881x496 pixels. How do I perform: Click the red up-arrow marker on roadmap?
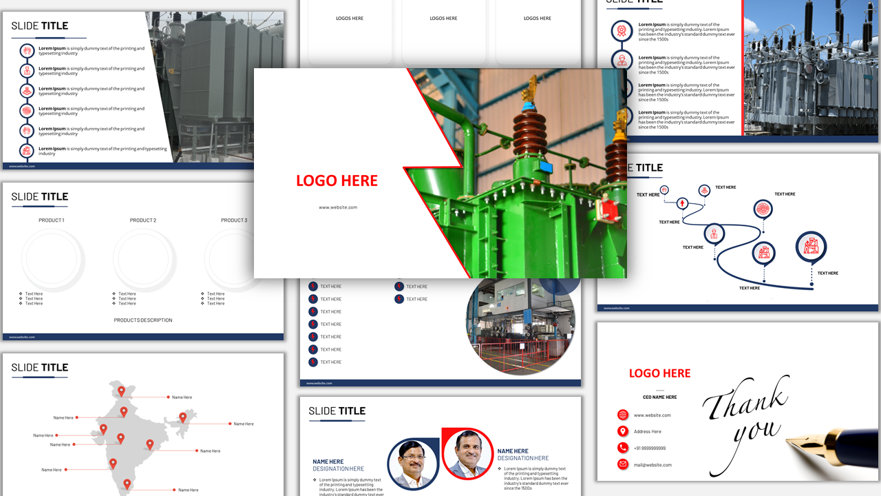[x=682, y=203]
